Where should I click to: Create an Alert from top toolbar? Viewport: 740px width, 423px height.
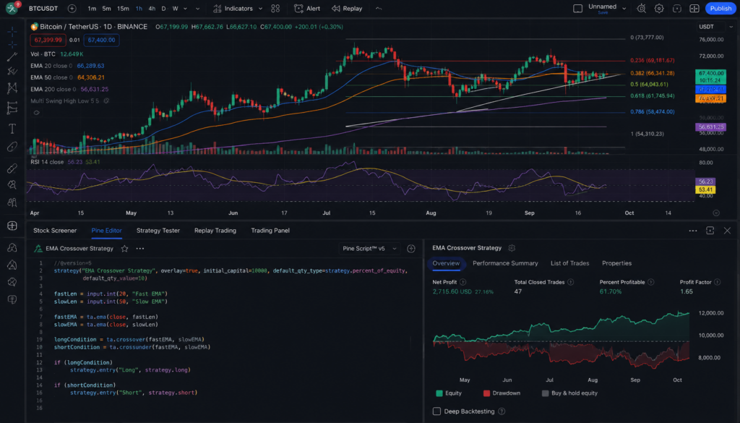coord(306,9)
